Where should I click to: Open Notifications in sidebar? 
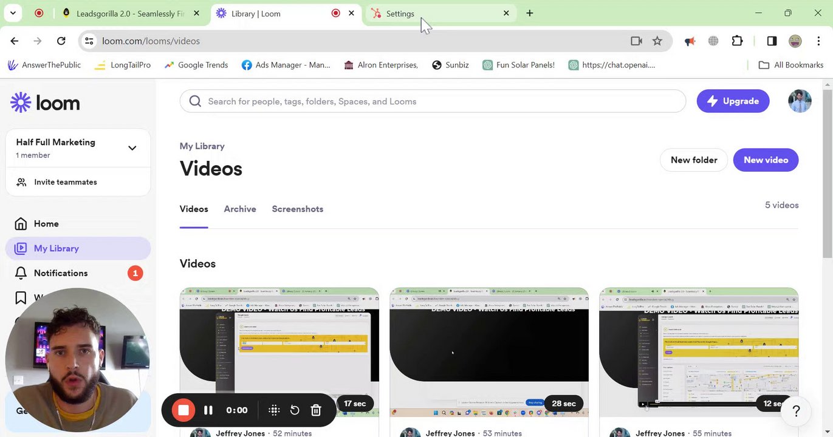point(78,273)
